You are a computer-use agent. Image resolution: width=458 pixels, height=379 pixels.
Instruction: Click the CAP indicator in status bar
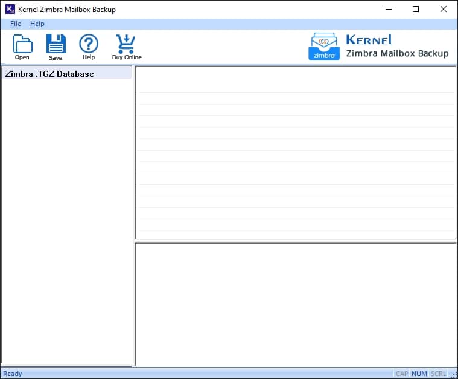coord(402,374)
